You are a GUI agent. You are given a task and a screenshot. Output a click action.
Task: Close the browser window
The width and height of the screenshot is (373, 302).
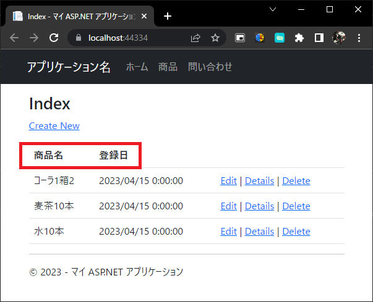[358, 9]
